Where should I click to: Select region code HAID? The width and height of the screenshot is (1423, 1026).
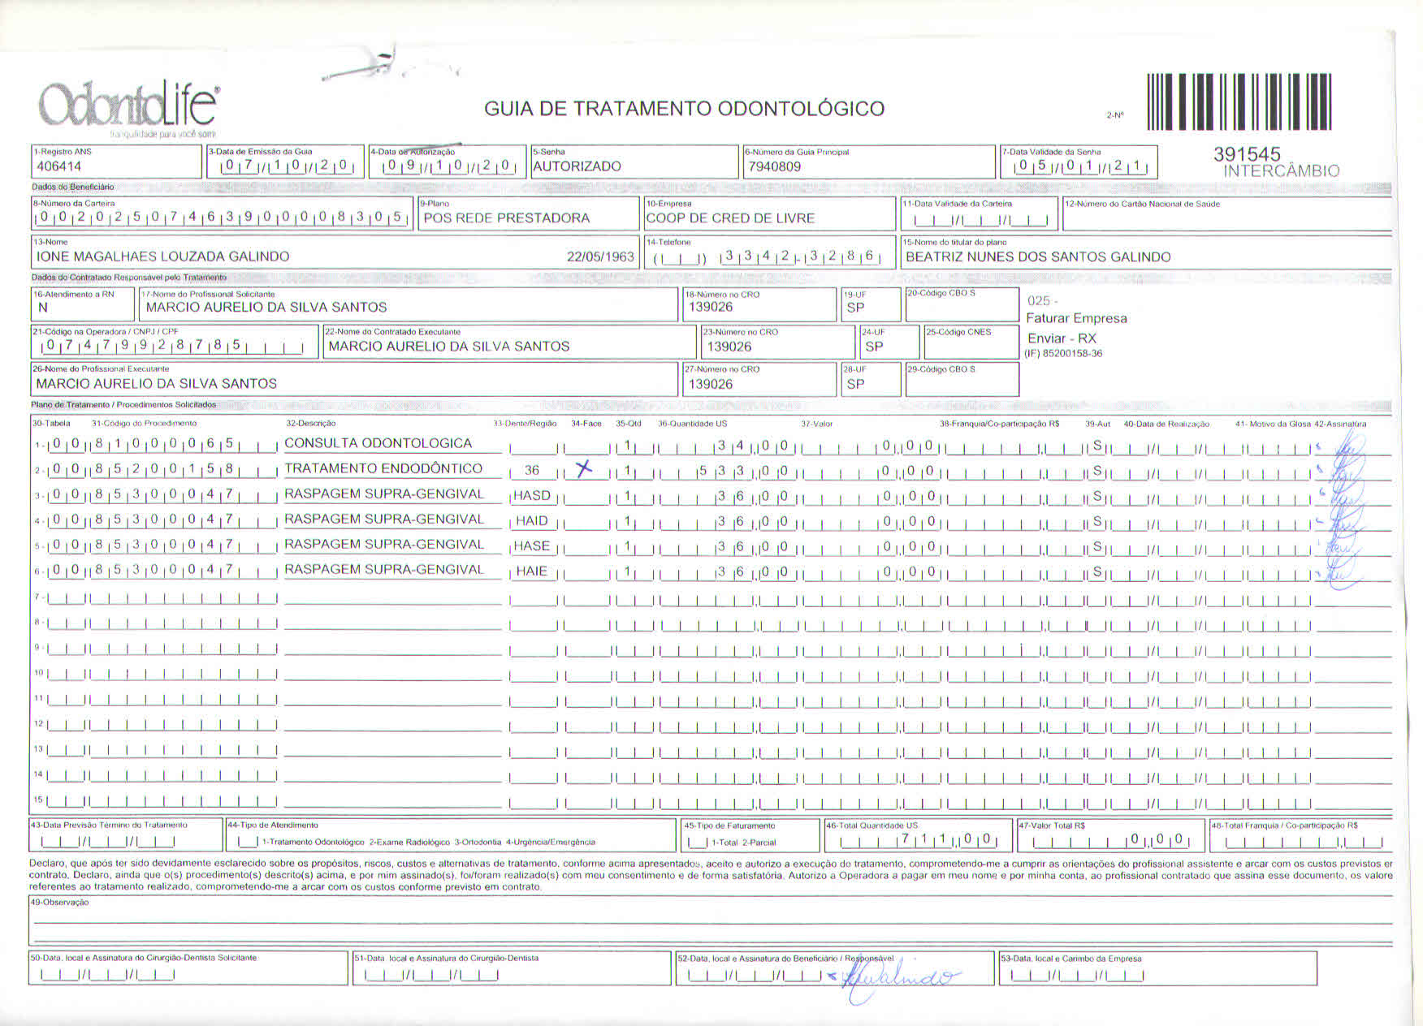point(532,521)
